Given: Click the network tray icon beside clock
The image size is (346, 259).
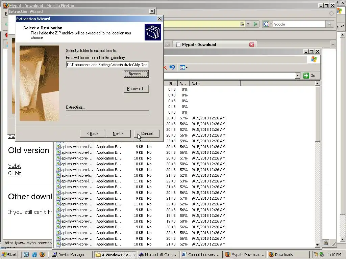Looking at the screenshot, I should (x=322, y=255).
